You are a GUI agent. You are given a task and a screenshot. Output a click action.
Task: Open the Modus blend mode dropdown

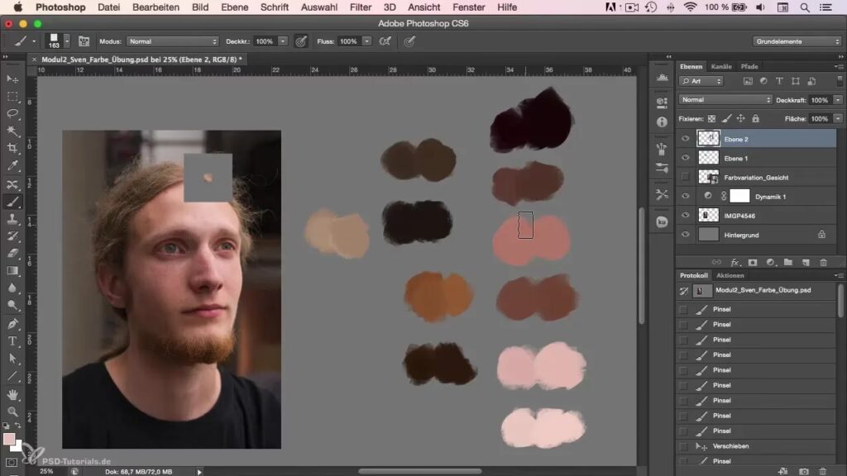pos(172,40)
